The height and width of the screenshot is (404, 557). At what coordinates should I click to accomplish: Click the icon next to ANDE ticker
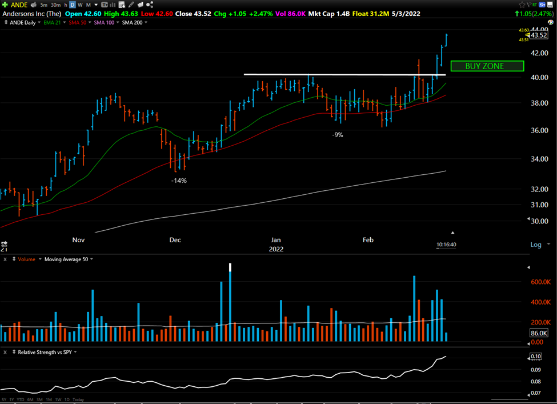pos(33,5)
